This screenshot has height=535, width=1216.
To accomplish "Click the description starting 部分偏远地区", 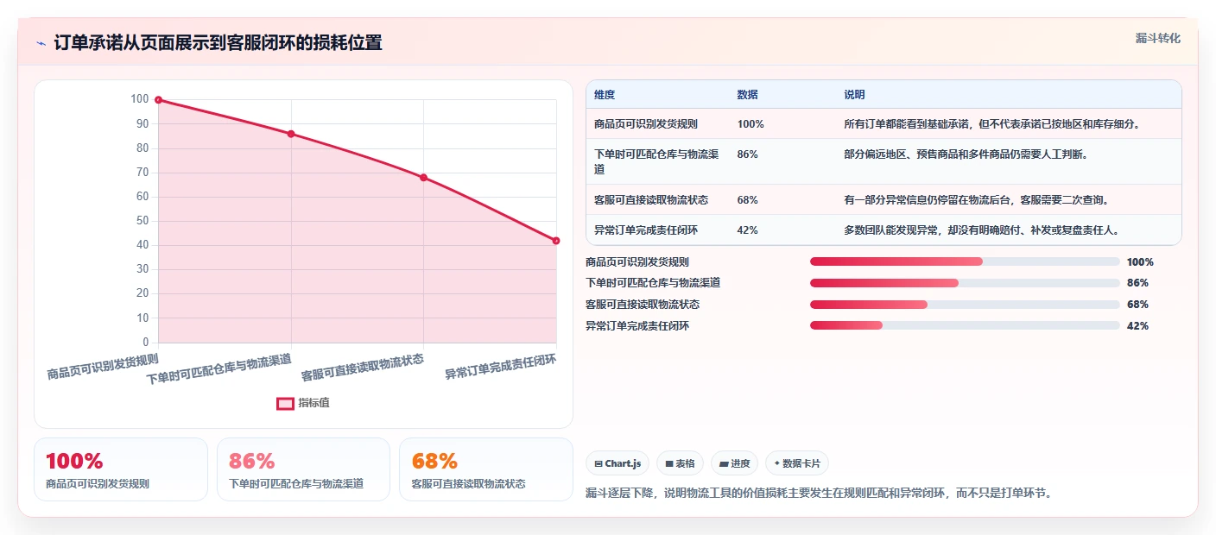I will coord(966,154).
